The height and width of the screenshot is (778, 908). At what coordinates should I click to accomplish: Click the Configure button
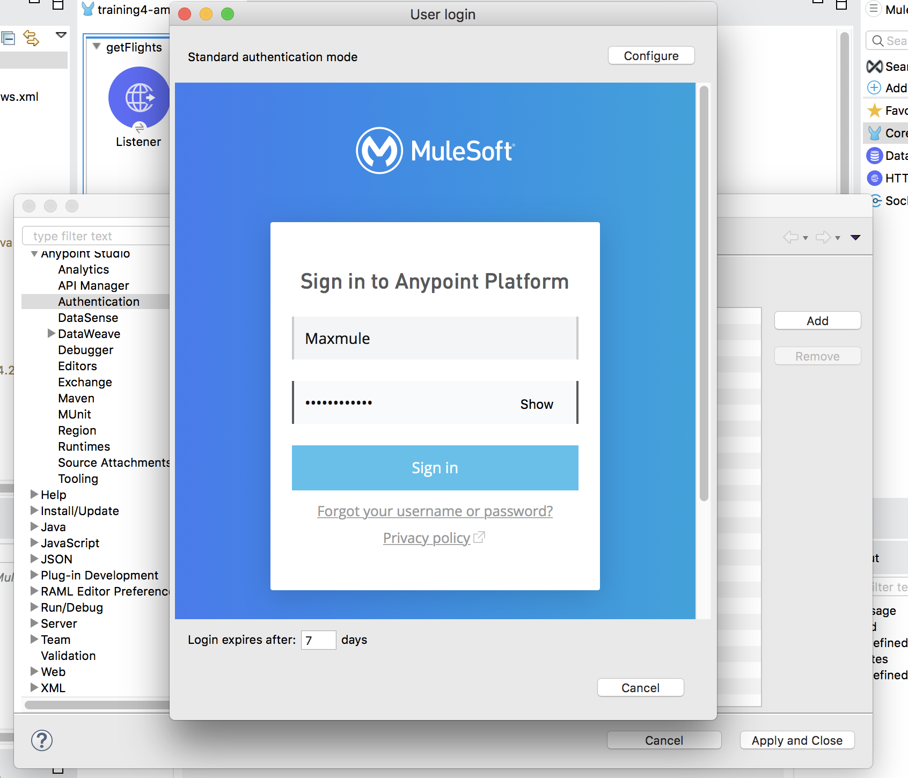[x=651, y=56]
